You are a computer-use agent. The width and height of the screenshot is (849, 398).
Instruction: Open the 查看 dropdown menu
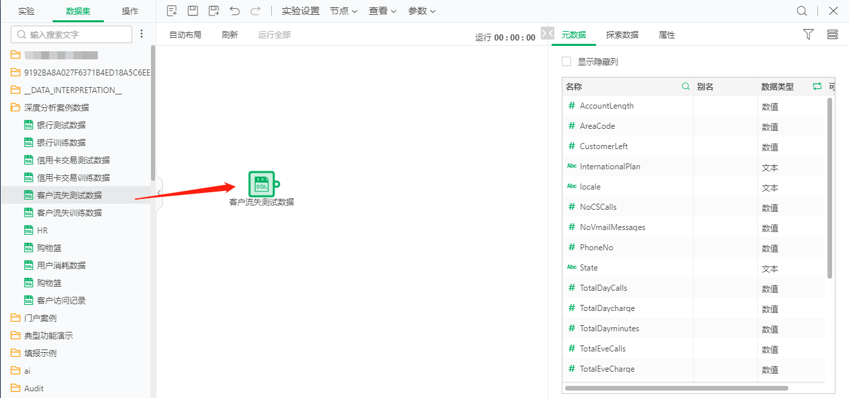(x=382, y=11)
